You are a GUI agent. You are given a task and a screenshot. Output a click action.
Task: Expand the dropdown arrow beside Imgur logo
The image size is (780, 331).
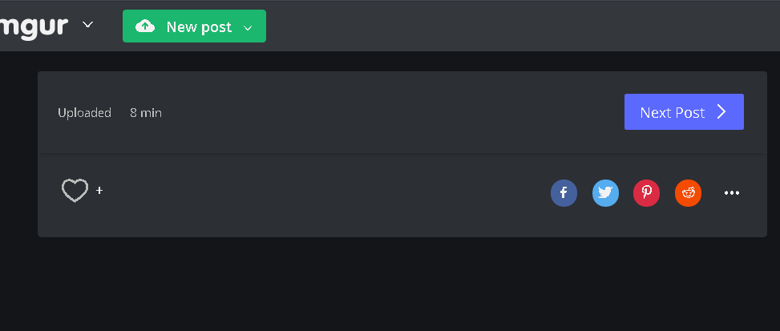point(88,25)
